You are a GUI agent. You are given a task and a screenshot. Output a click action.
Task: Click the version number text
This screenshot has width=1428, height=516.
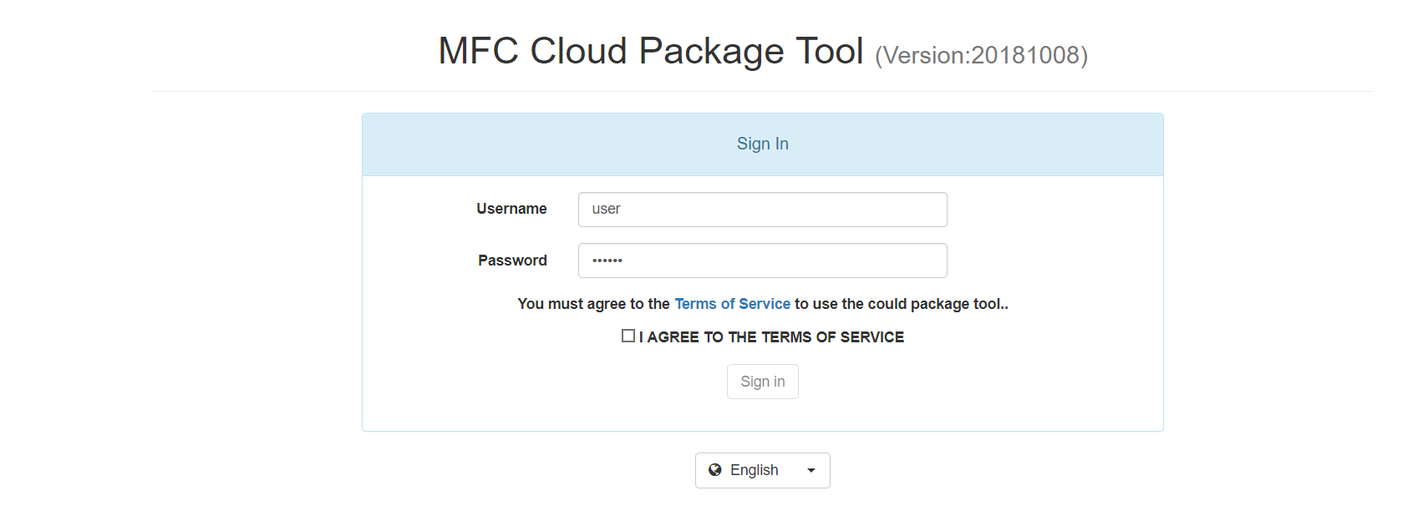pyautogui.click(x=981, y=55)
